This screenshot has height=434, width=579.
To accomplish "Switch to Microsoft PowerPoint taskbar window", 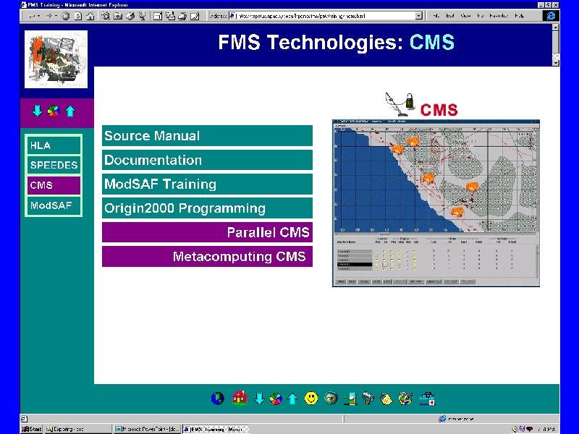I will click(x=147, y=429).
